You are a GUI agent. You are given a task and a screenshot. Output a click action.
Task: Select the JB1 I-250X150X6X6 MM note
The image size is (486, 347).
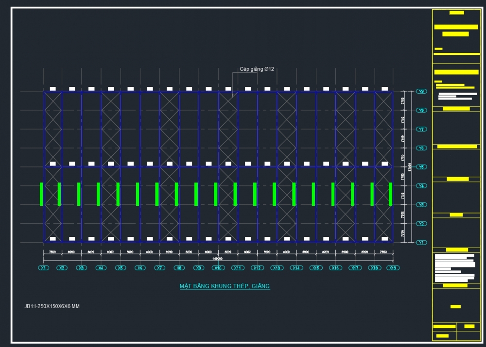pos(52,306)
